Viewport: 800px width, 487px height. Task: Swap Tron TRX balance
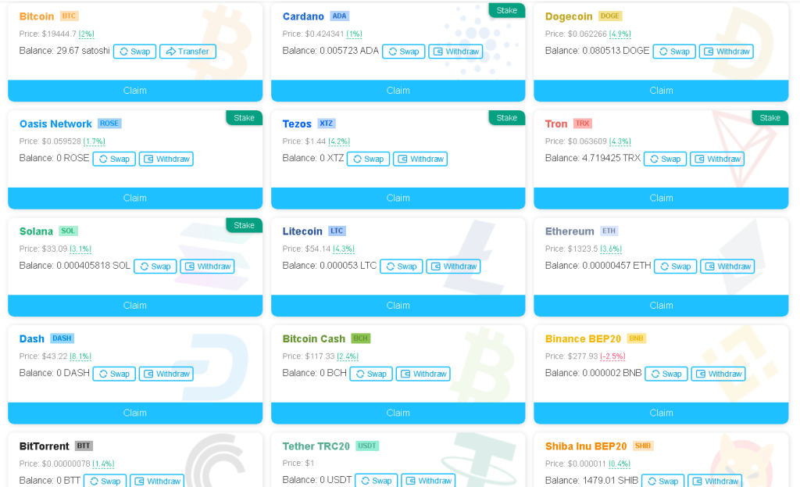point(666,159)
